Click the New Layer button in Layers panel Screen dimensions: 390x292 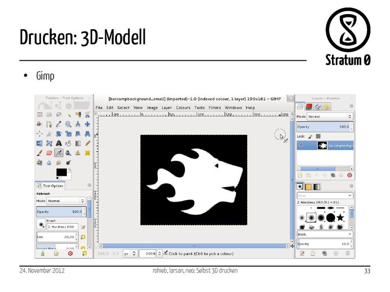(x=300, y=175)
